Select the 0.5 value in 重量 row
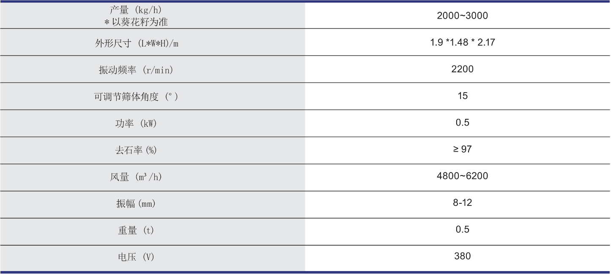Image resolution: width=611 pixels, height=274 pixels. (x=462, y=229)
